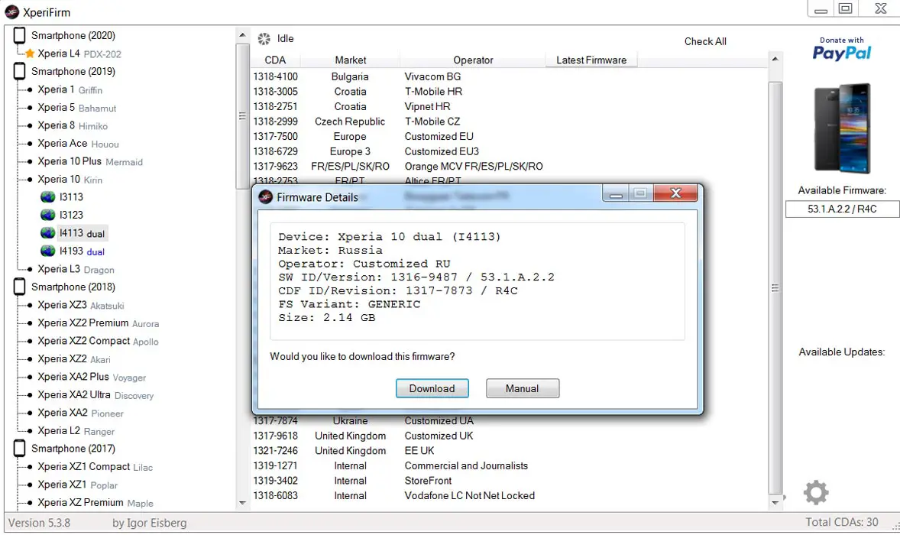The height and width of the screenshot is (535, 900).
Task: Select Xperia XZ Premium Maple device
Action: click(x=96, y=502)
